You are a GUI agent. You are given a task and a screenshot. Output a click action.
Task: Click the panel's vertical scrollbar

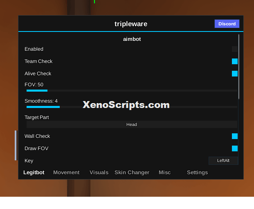[239, 67]
